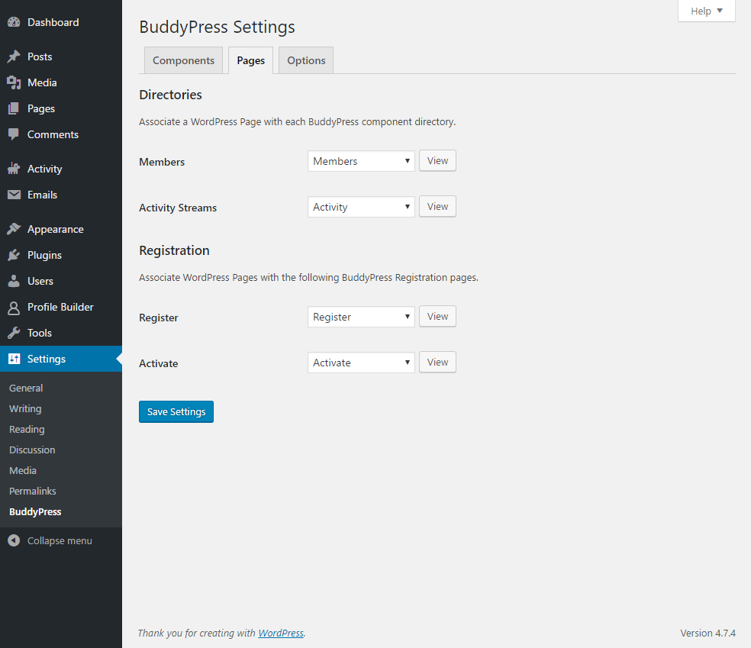Open Profile Builder menu item

[x=61, y=307]
